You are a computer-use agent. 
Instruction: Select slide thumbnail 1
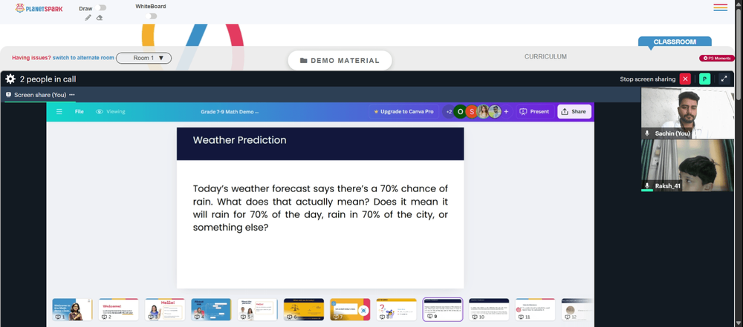coord(72,309)
